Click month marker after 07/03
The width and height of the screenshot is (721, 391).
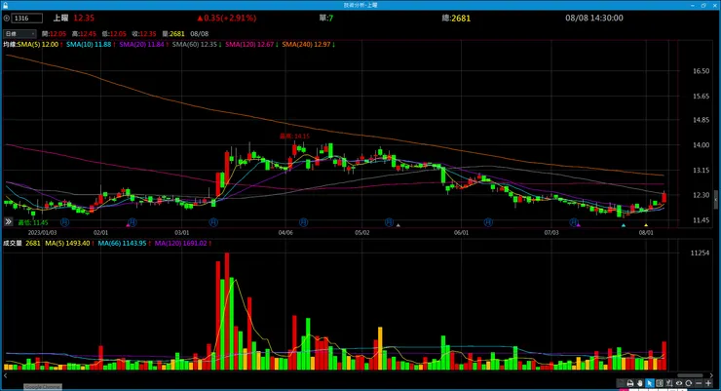point(574,222)
